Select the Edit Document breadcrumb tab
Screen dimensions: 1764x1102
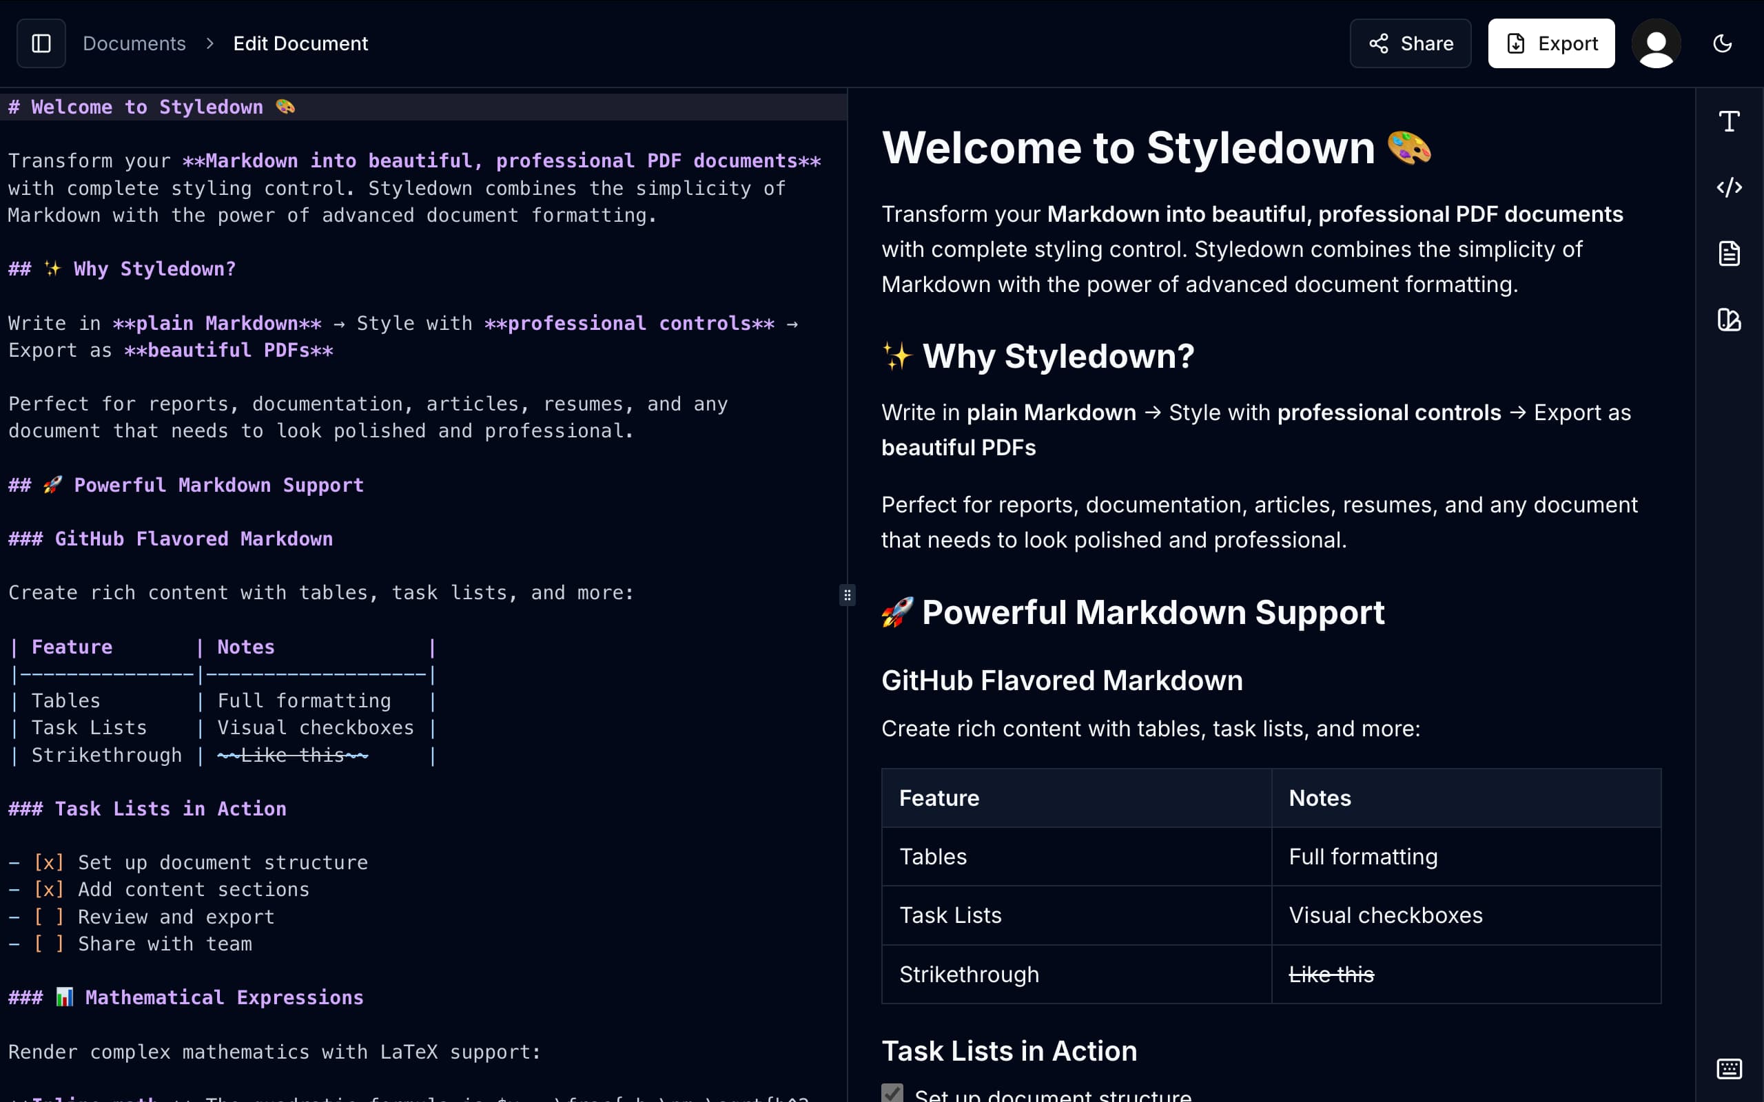coord(301,43)
